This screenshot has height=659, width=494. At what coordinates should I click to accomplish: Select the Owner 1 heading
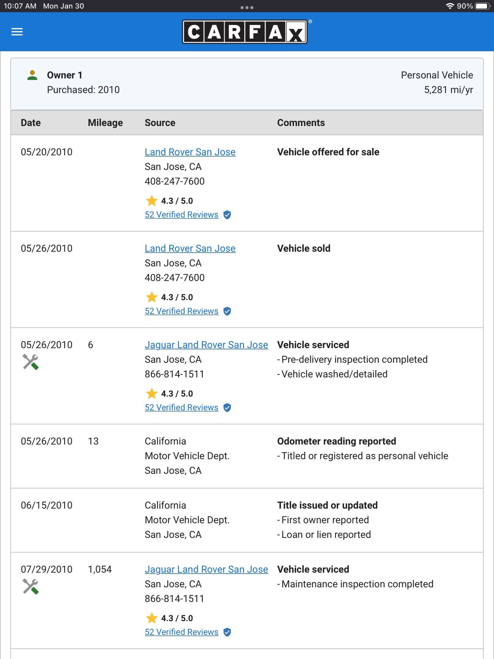(65, 75)
